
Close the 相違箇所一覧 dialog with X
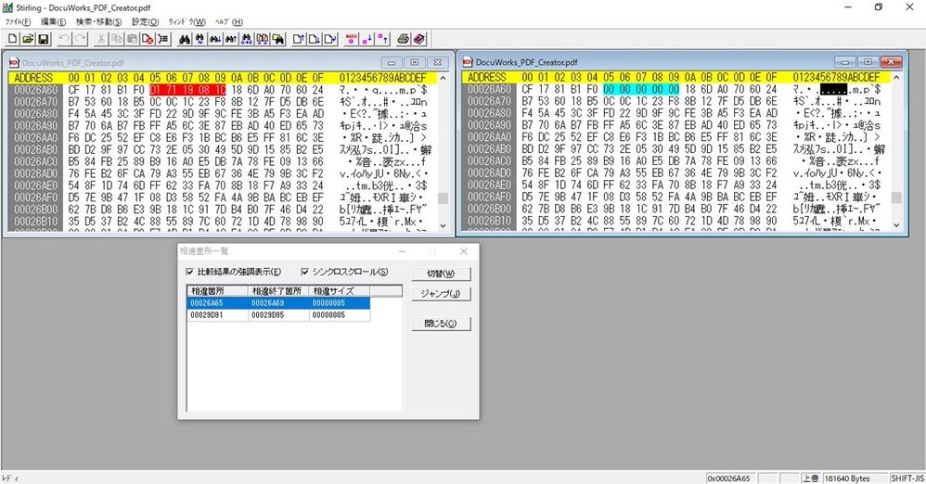464,251
